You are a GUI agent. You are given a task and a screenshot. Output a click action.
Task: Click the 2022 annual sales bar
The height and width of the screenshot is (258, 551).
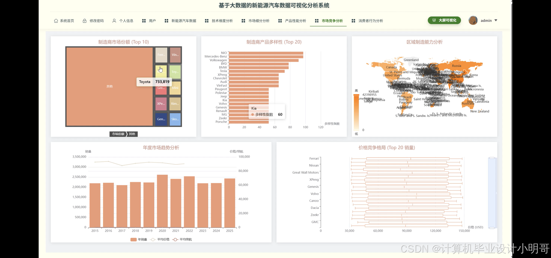(x=189, y=202)
